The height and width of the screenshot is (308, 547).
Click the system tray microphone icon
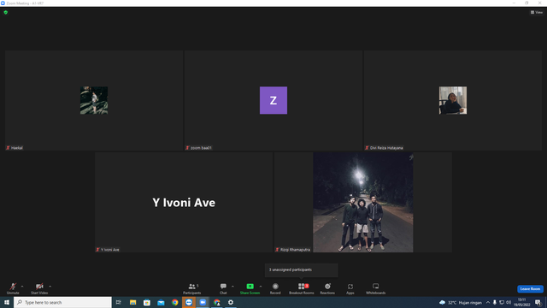[495, 302]
